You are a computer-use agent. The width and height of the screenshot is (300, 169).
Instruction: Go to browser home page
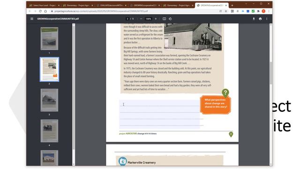coord(45,11)
